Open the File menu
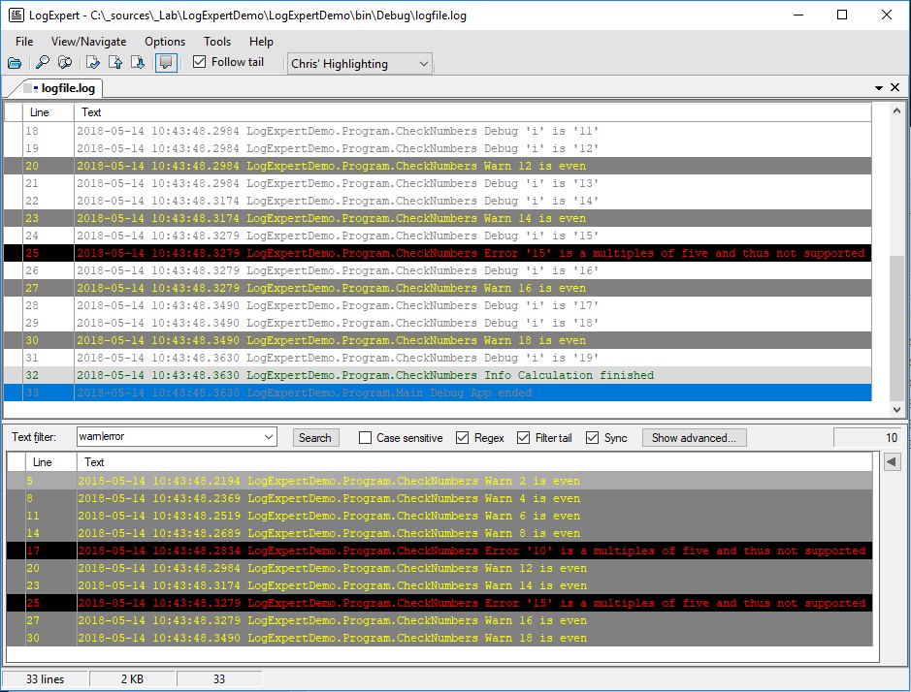Screen dimensions: 911x692 [x=24, y=42]
